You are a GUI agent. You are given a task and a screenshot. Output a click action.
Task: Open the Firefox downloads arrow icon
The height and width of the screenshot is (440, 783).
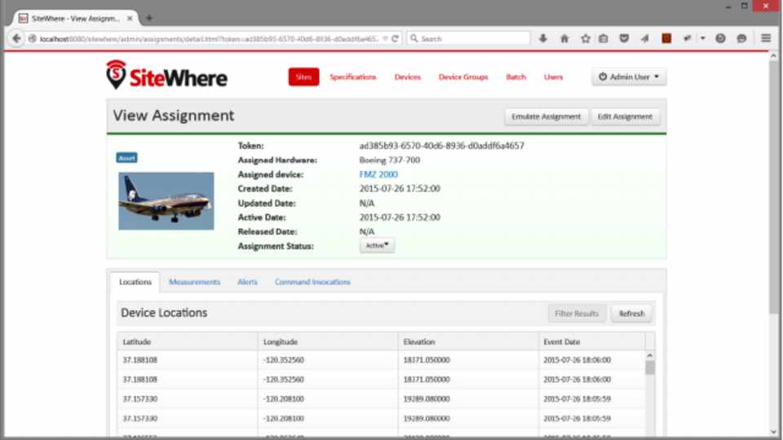(543, 38)
